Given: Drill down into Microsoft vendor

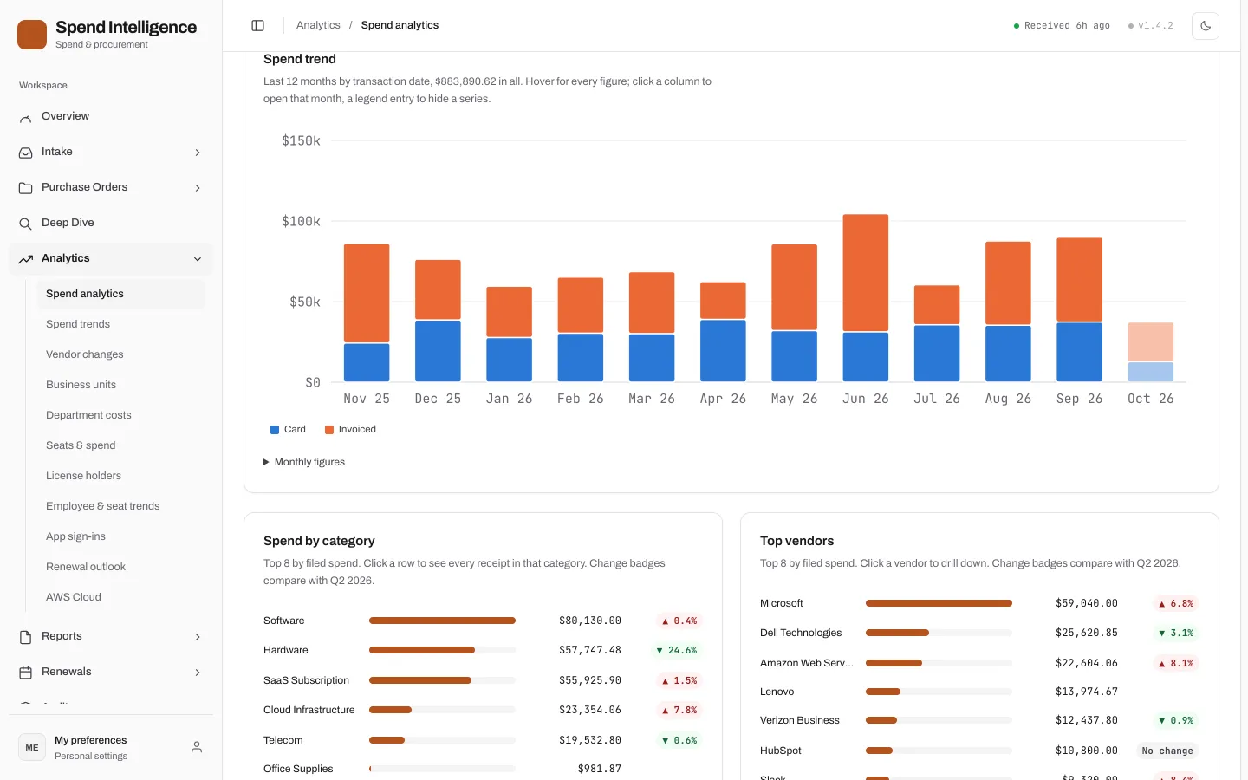Looking at the screenshot, I should click(x=979, y=603).
